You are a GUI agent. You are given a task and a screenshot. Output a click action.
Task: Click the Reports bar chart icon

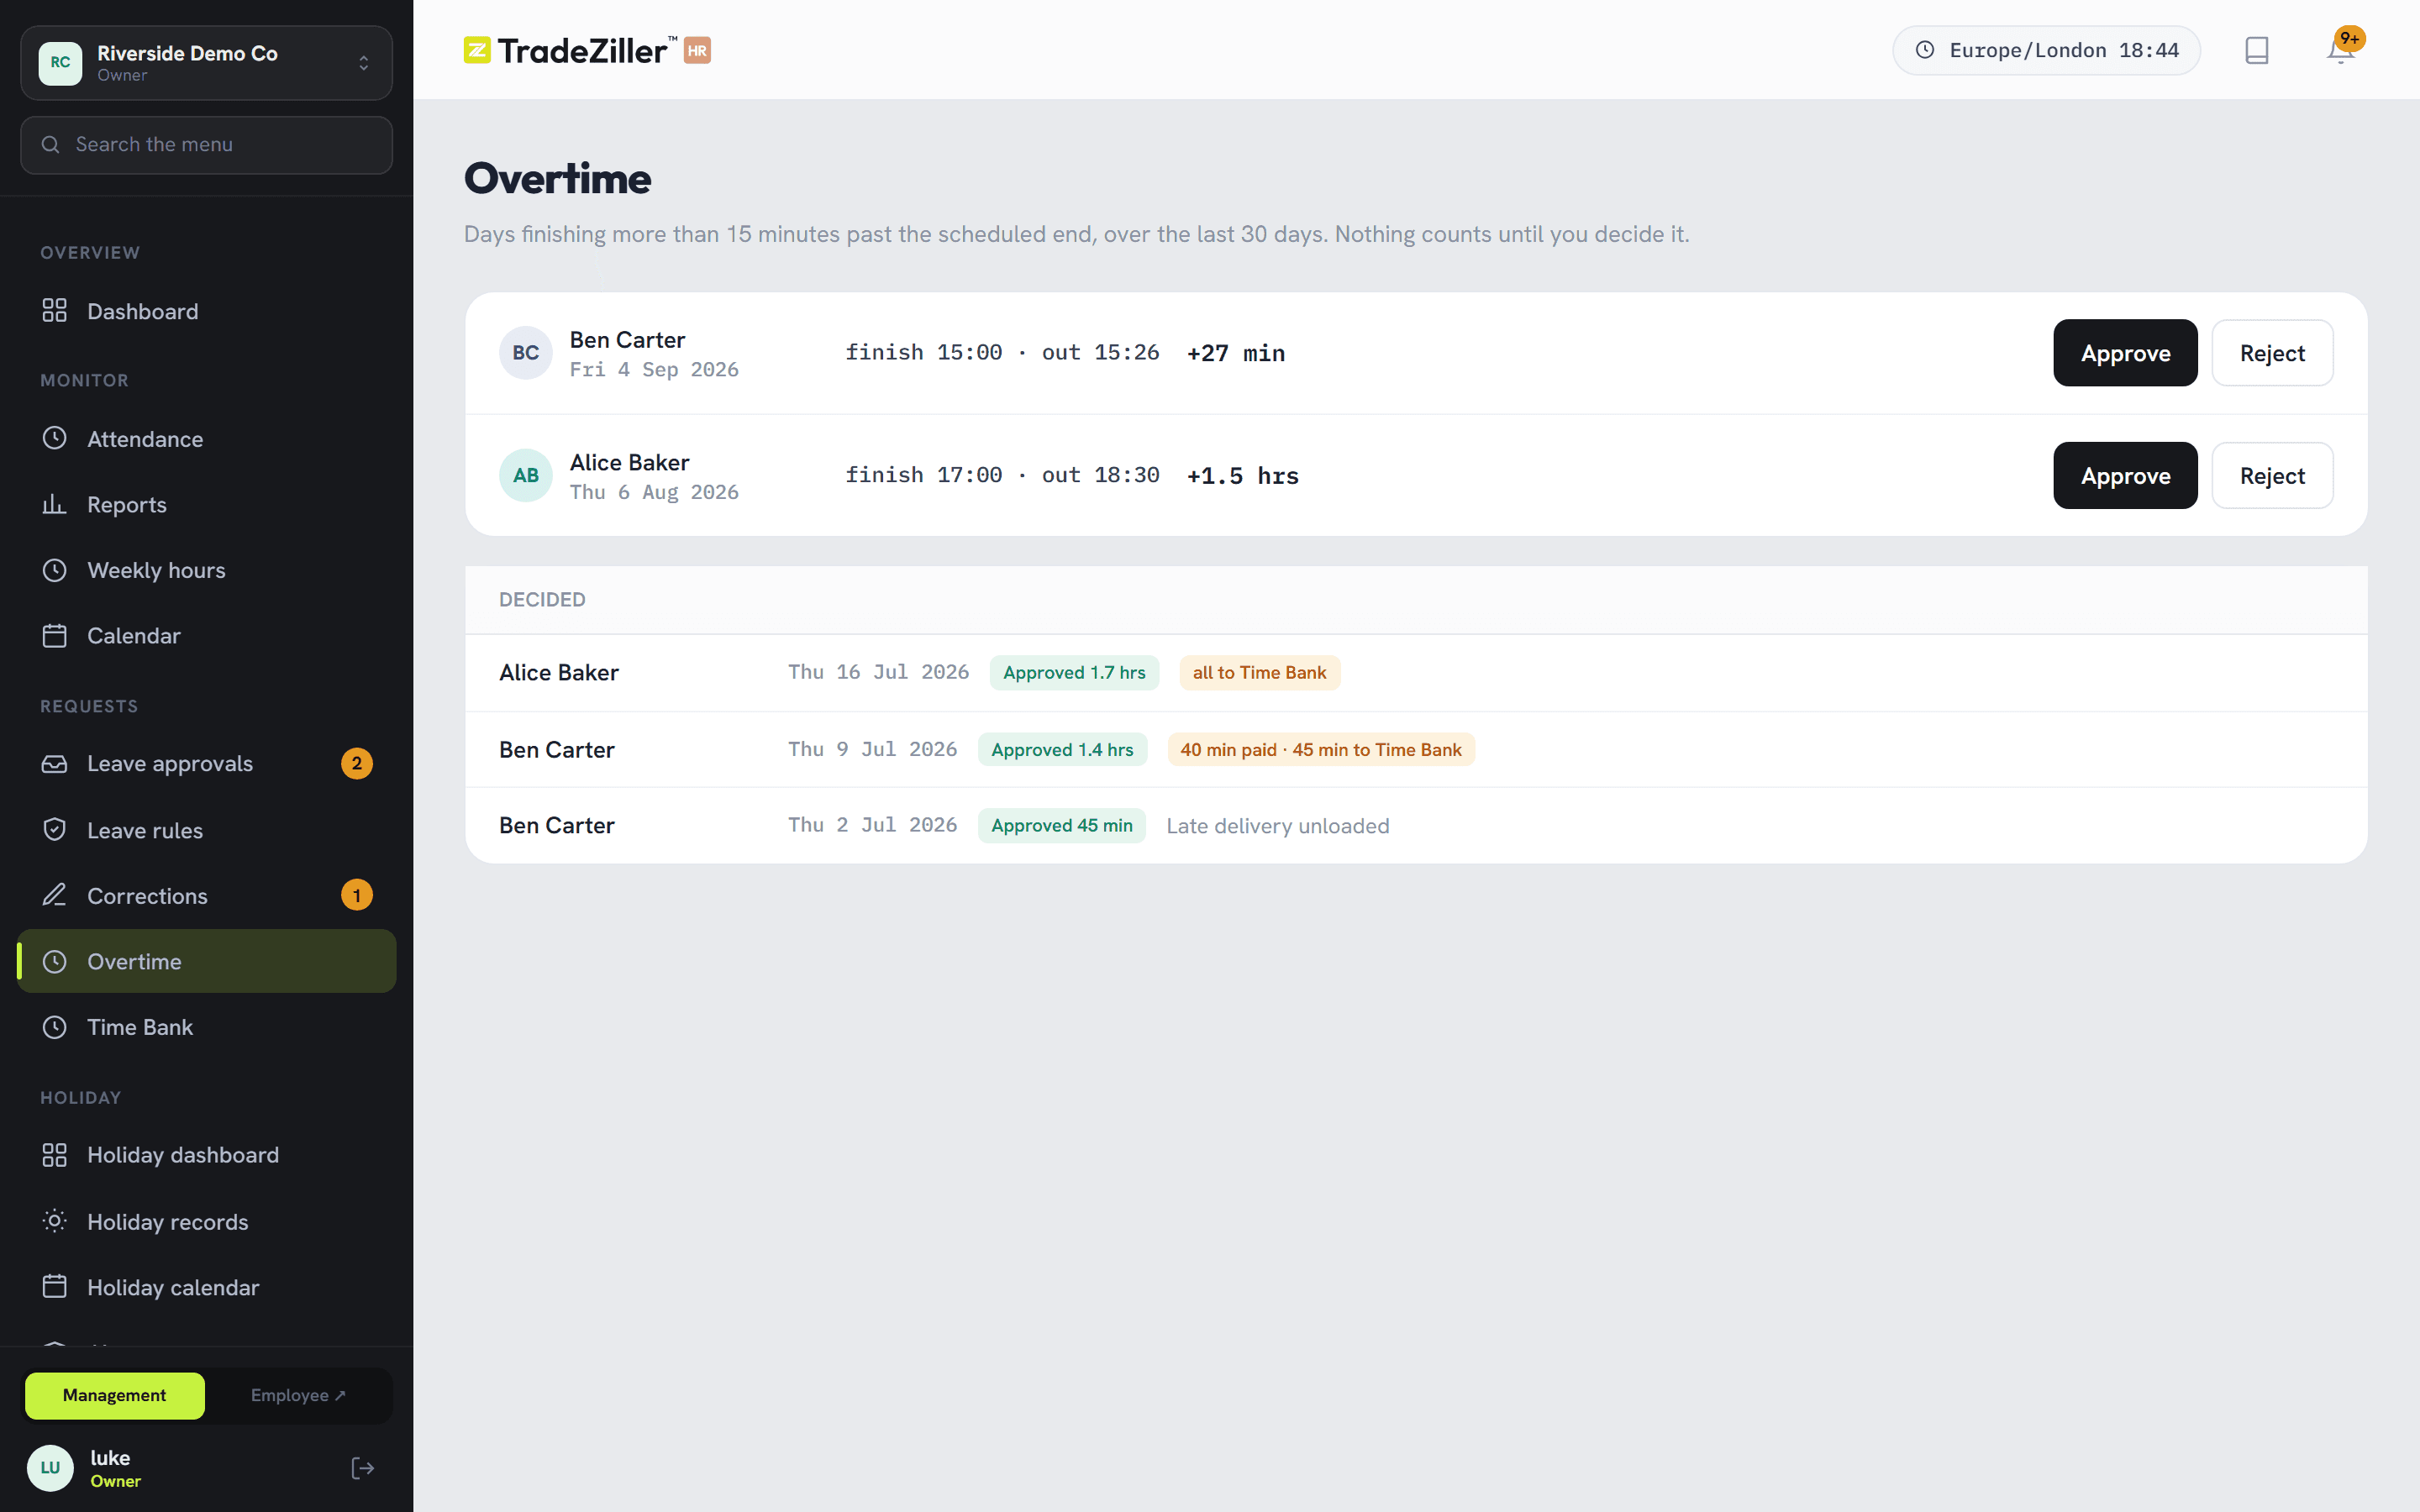54,504
